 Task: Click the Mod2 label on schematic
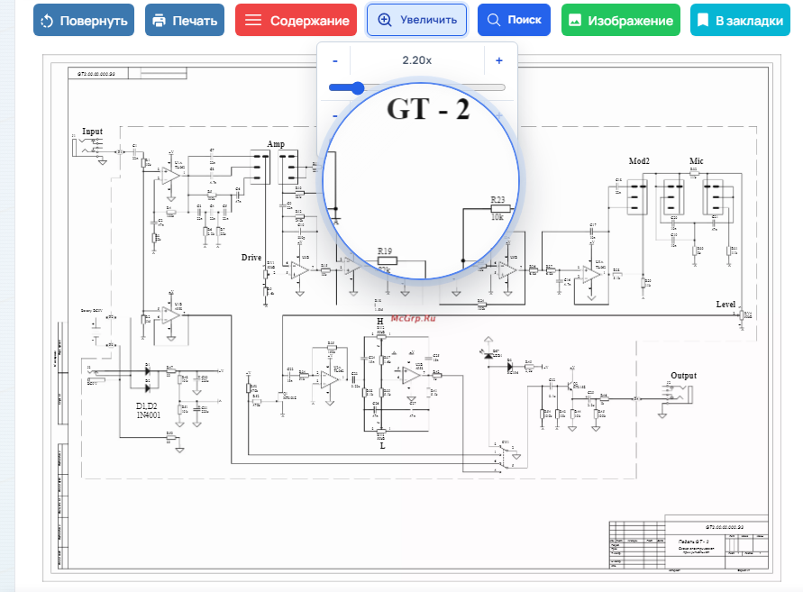[x=639, y=160]
